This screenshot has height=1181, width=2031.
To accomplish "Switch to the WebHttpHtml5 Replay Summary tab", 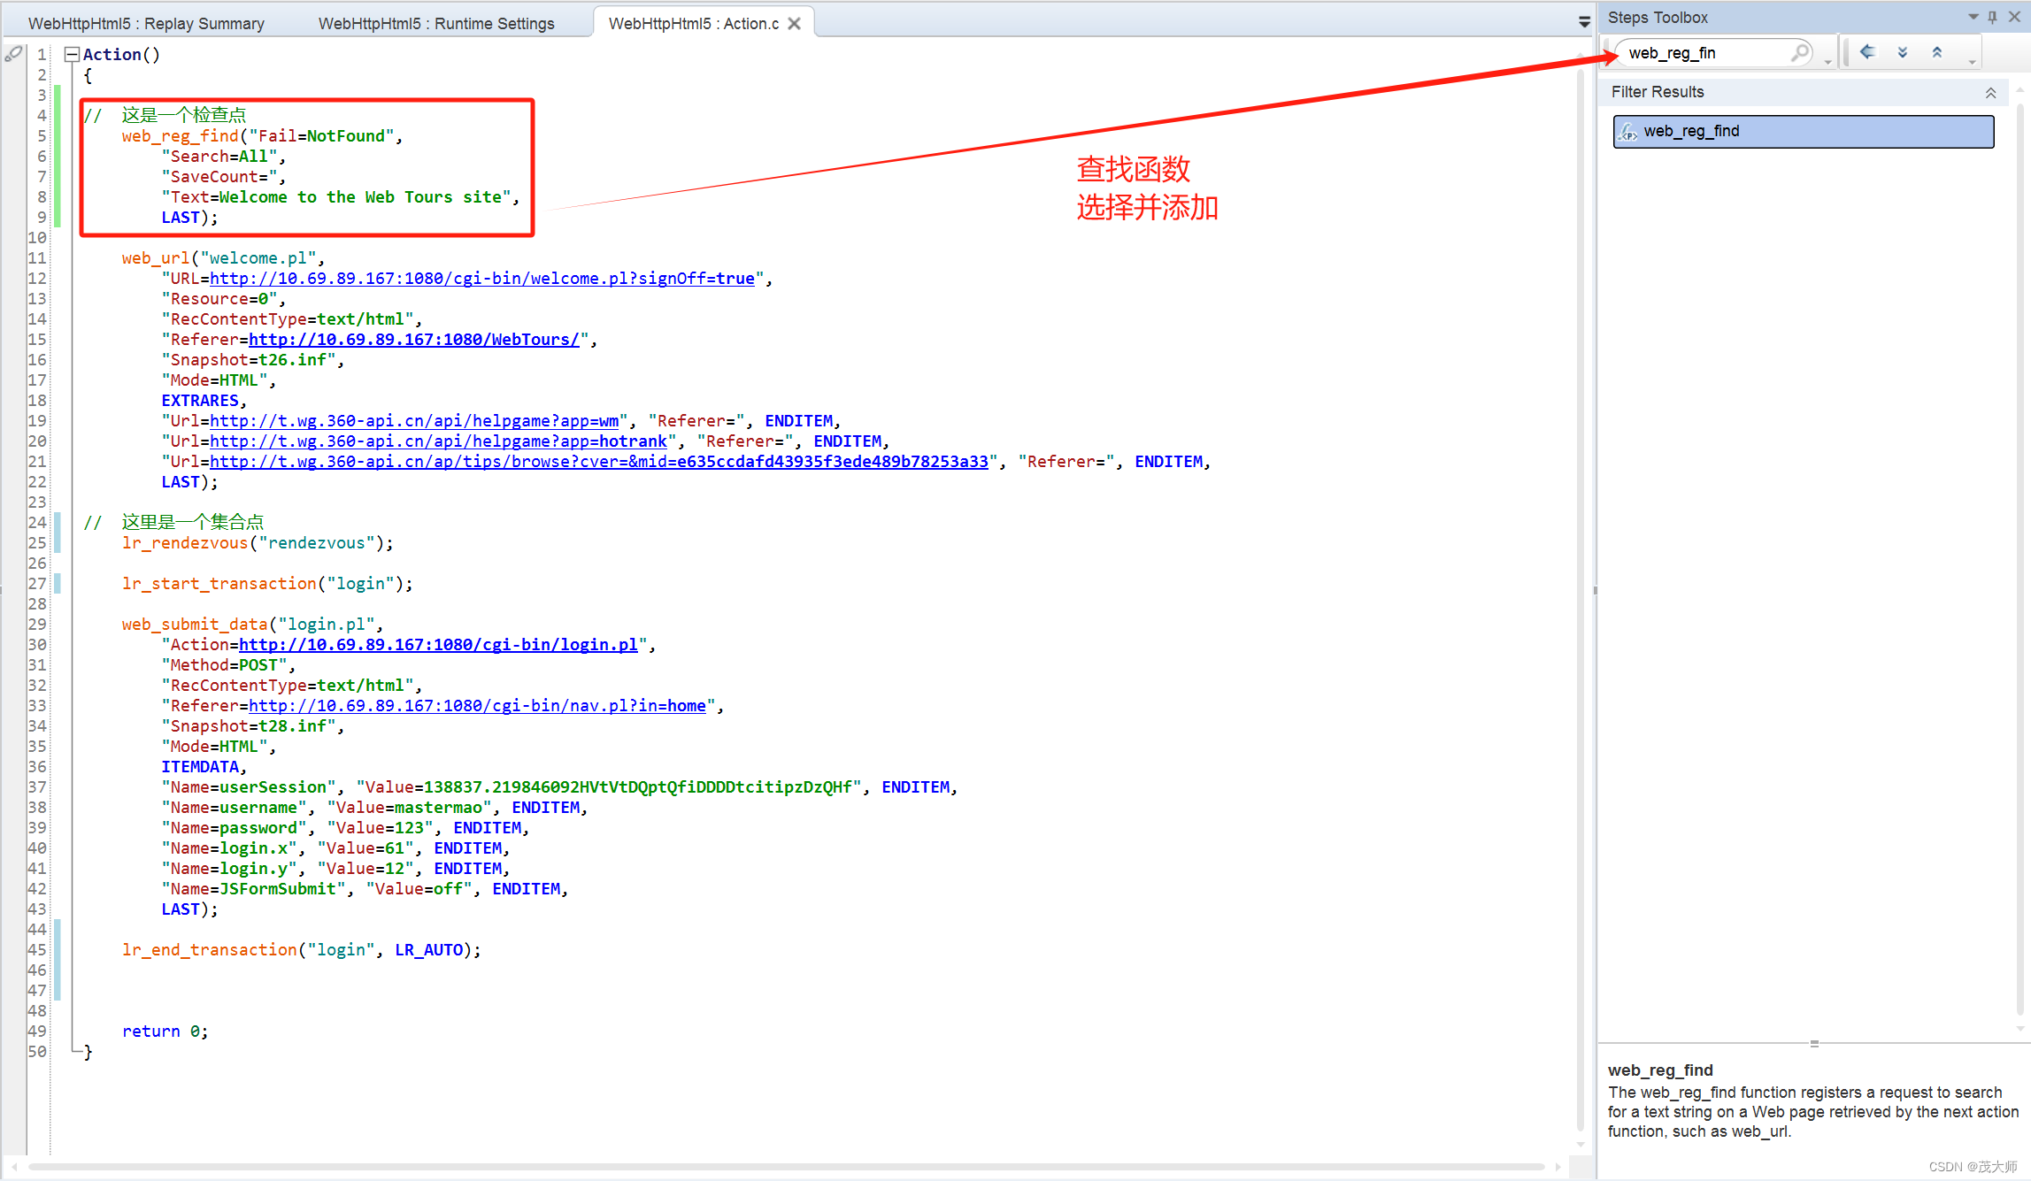I will coord(146,23).
